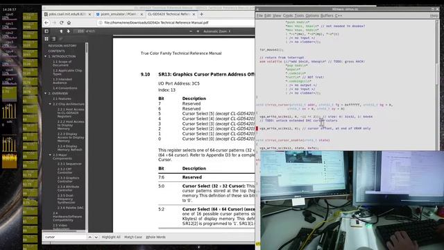444x250 pixels.
Task: Toggle the PDF viewer sidebar button
Action: 46,31
